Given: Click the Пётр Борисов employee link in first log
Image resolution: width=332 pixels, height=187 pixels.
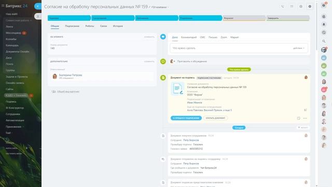Looking at the screenshot, I should (191, 140).
